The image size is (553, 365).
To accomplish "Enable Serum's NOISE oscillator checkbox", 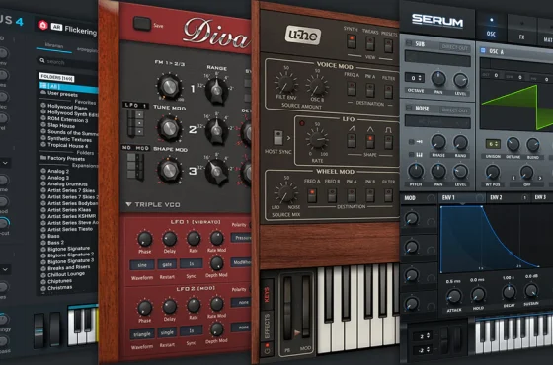I will pos(409,108).
